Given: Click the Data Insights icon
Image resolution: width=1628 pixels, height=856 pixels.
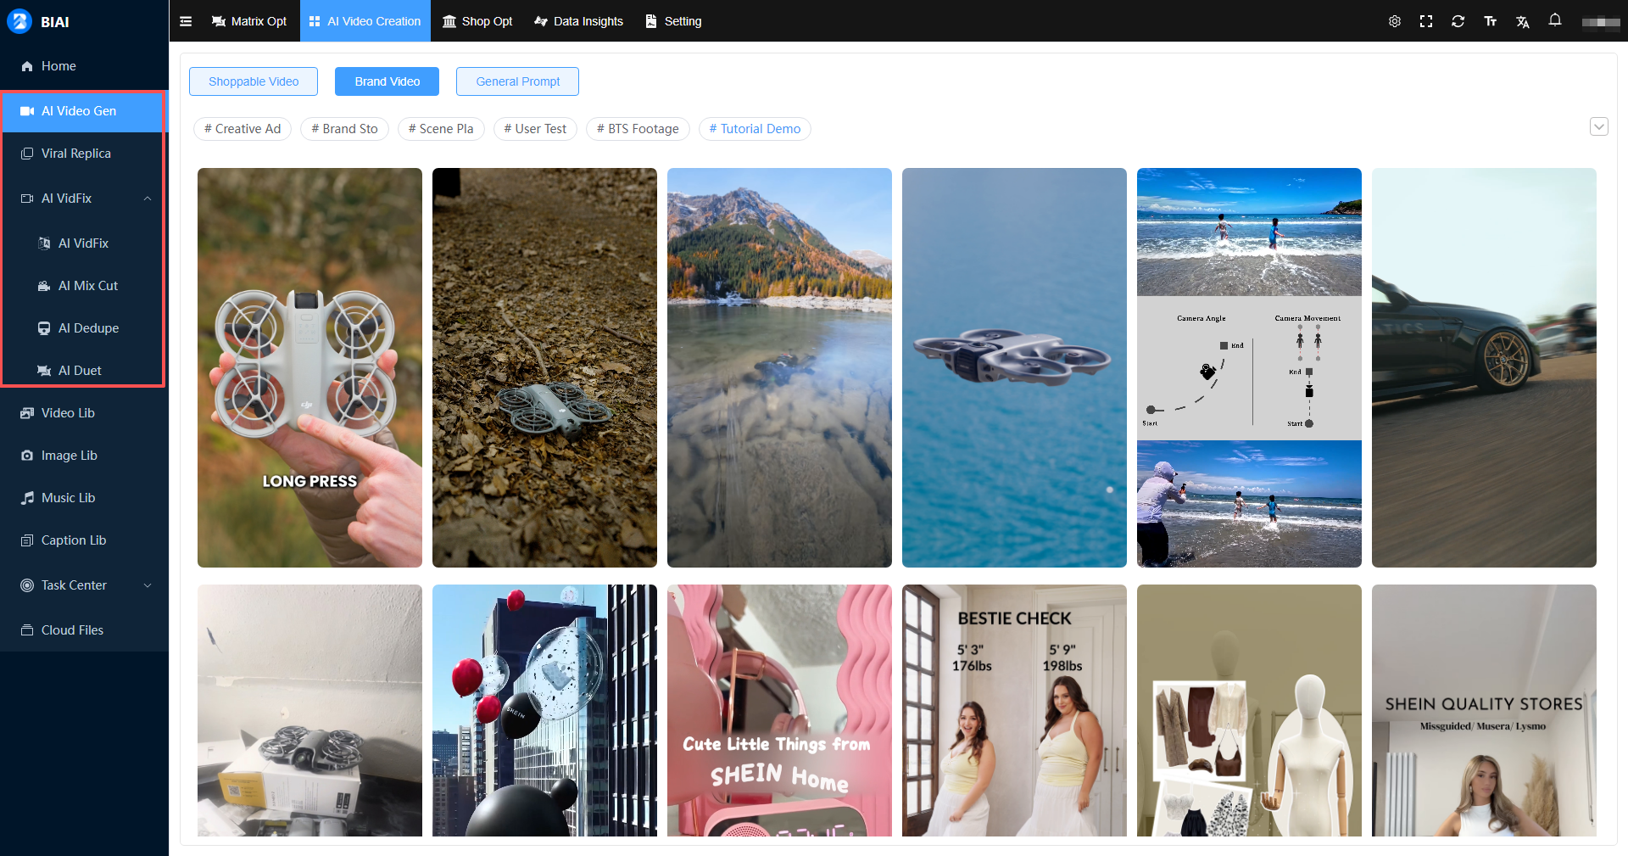Looking at the screenshot, I should click(541, 21).
